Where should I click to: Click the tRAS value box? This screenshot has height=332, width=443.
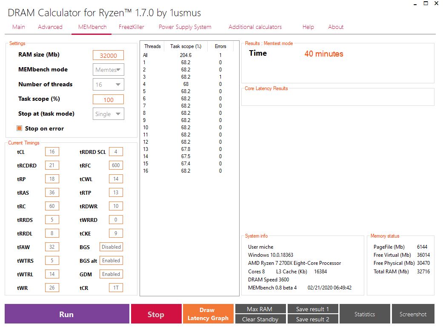click(52, 192)
